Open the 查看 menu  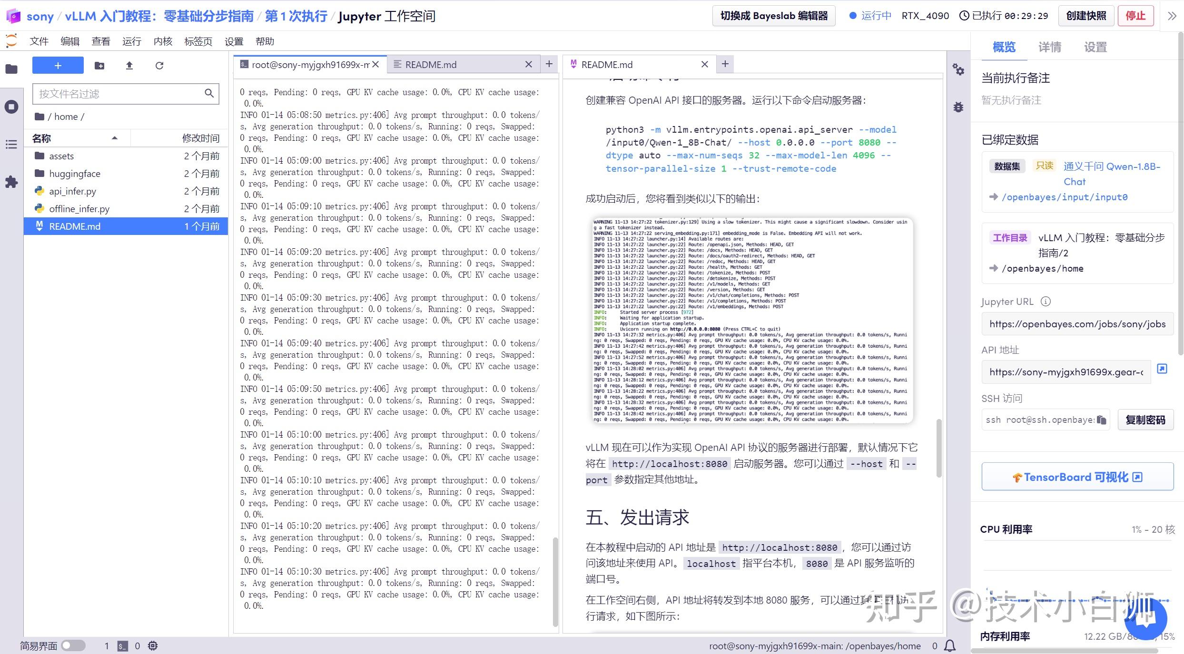click(101, 41)
